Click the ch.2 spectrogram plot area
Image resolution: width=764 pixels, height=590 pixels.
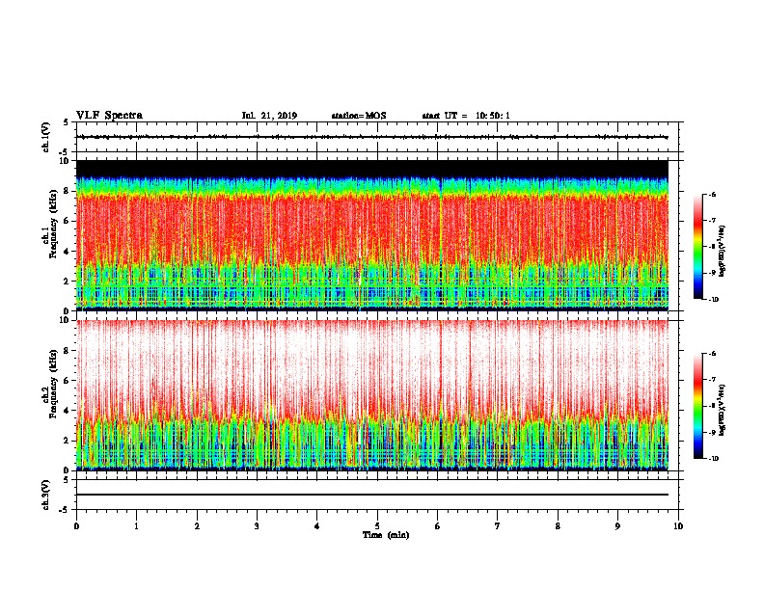click(x=372, y=395)
